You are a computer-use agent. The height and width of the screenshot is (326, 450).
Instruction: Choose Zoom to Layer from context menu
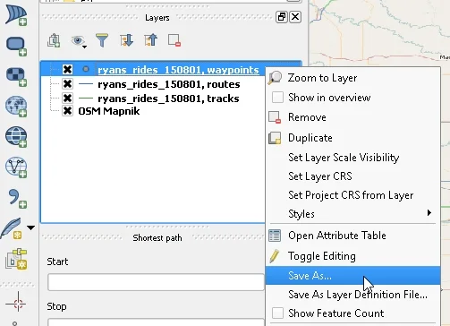(x=353, y=78)
